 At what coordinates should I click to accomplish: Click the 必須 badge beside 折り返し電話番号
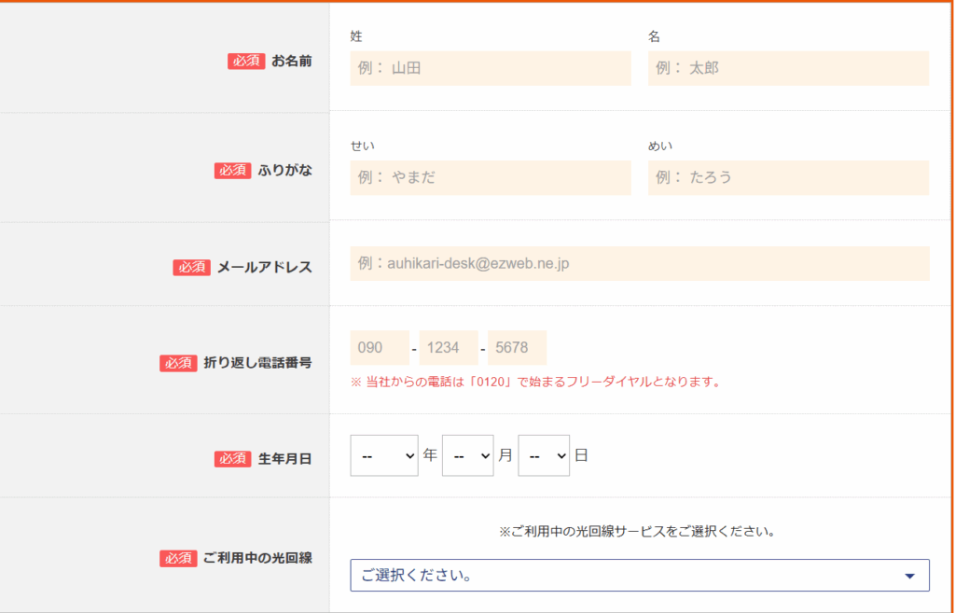[178, 364]
